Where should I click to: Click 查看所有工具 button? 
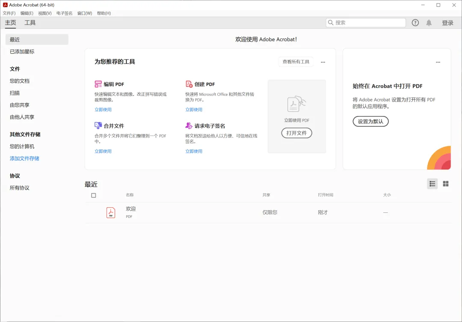pos(296,62)
